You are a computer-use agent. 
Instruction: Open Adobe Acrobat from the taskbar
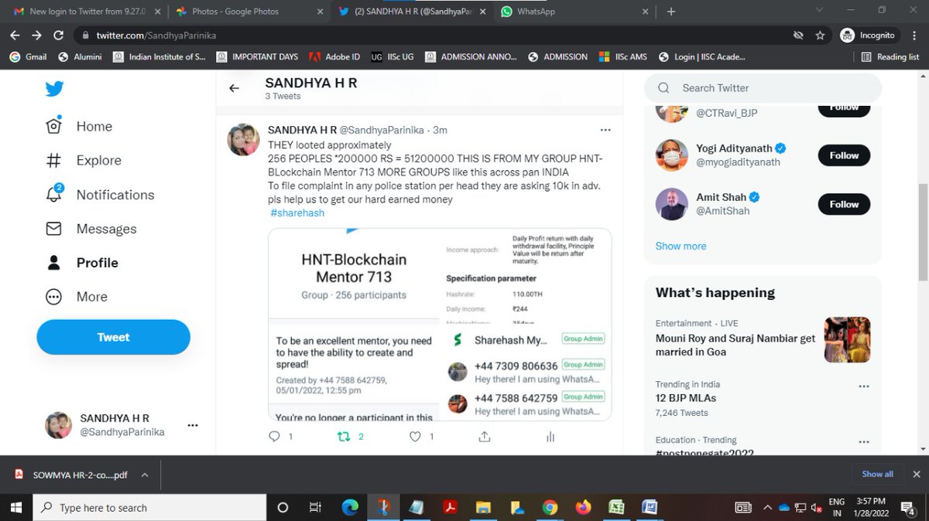[450, 508]
